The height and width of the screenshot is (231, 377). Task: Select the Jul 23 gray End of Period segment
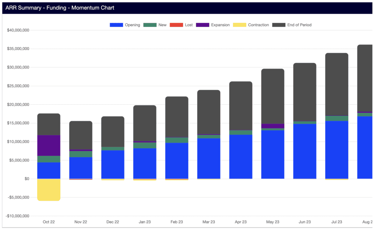(x=337, y=84)
